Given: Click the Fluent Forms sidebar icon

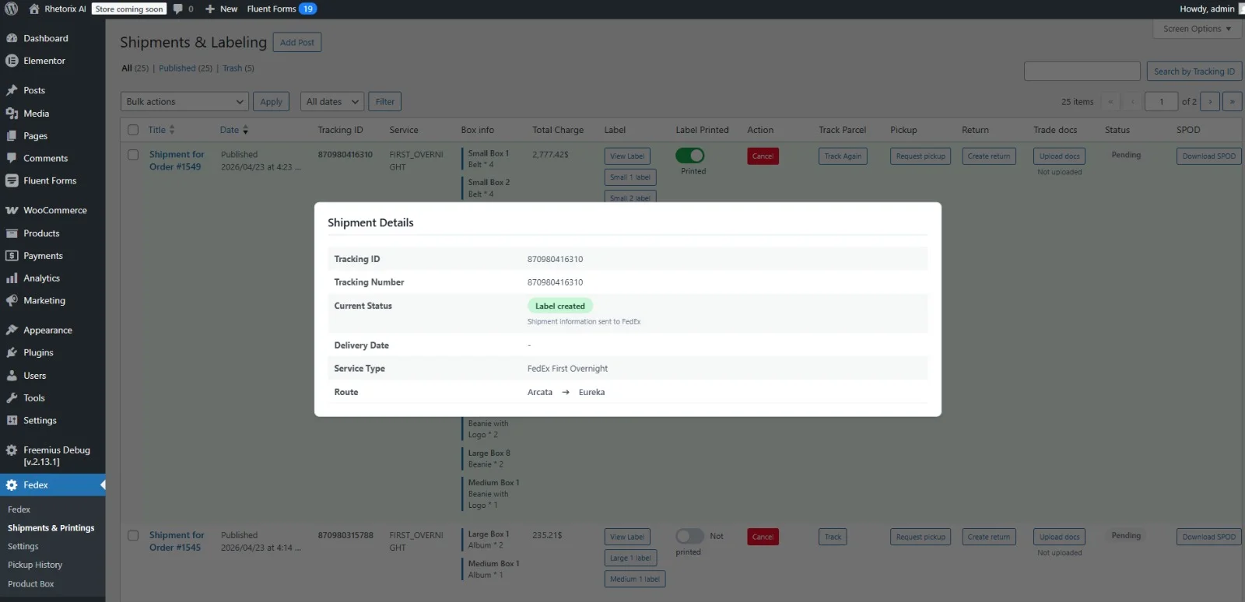Looking at the screenshot, I should [12, 180].
